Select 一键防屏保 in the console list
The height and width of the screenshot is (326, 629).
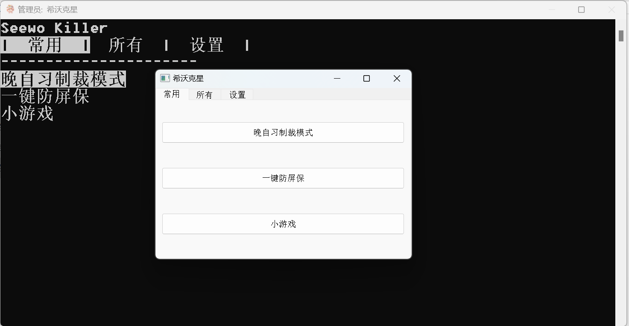45,96
